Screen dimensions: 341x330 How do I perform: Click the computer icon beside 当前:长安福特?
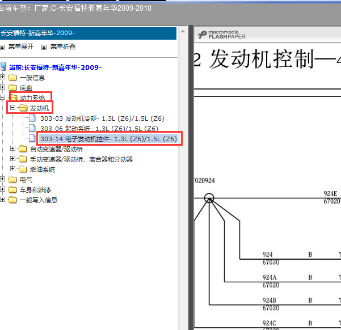point(3,67)
